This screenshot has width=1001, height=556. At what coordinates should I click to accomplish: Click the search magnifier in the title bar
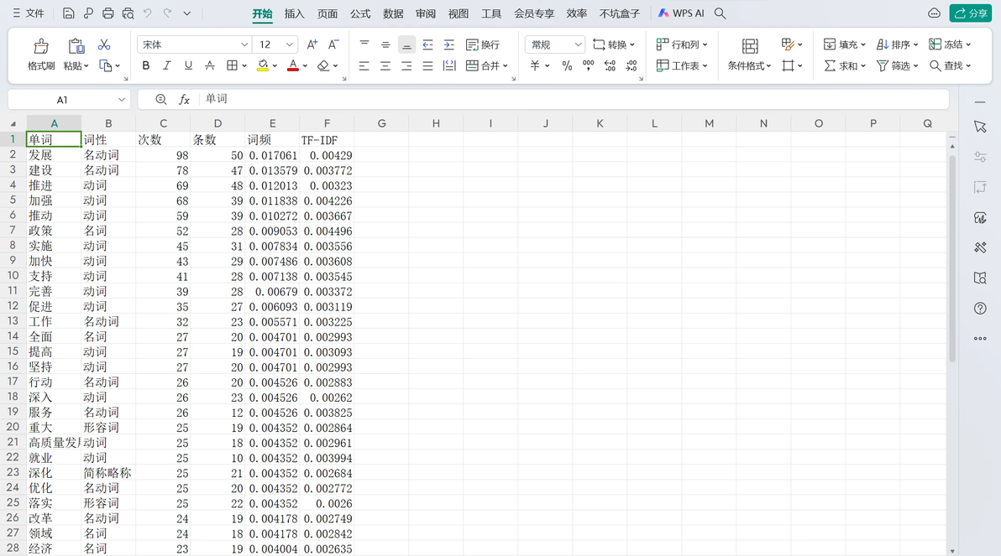pyautogui.click(x=721, y=13)
